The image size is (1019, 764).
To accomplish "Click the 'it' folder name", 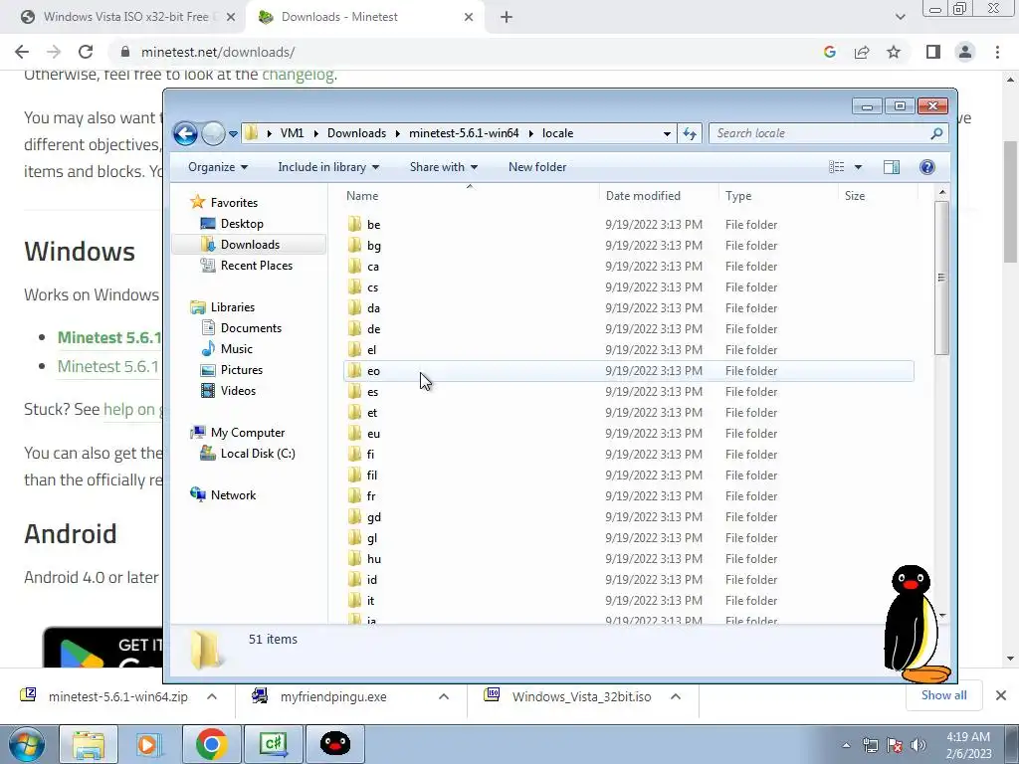I will click(370, 601).
